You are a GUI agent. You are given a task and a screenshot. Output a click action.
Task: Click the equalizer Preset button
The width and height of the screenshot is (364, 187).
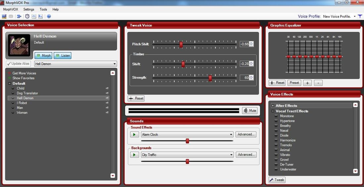(295, 83)
